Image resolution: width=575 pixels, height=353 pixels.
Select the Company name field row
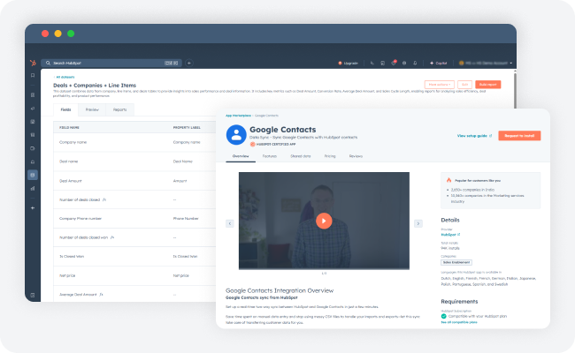(134, 142)
